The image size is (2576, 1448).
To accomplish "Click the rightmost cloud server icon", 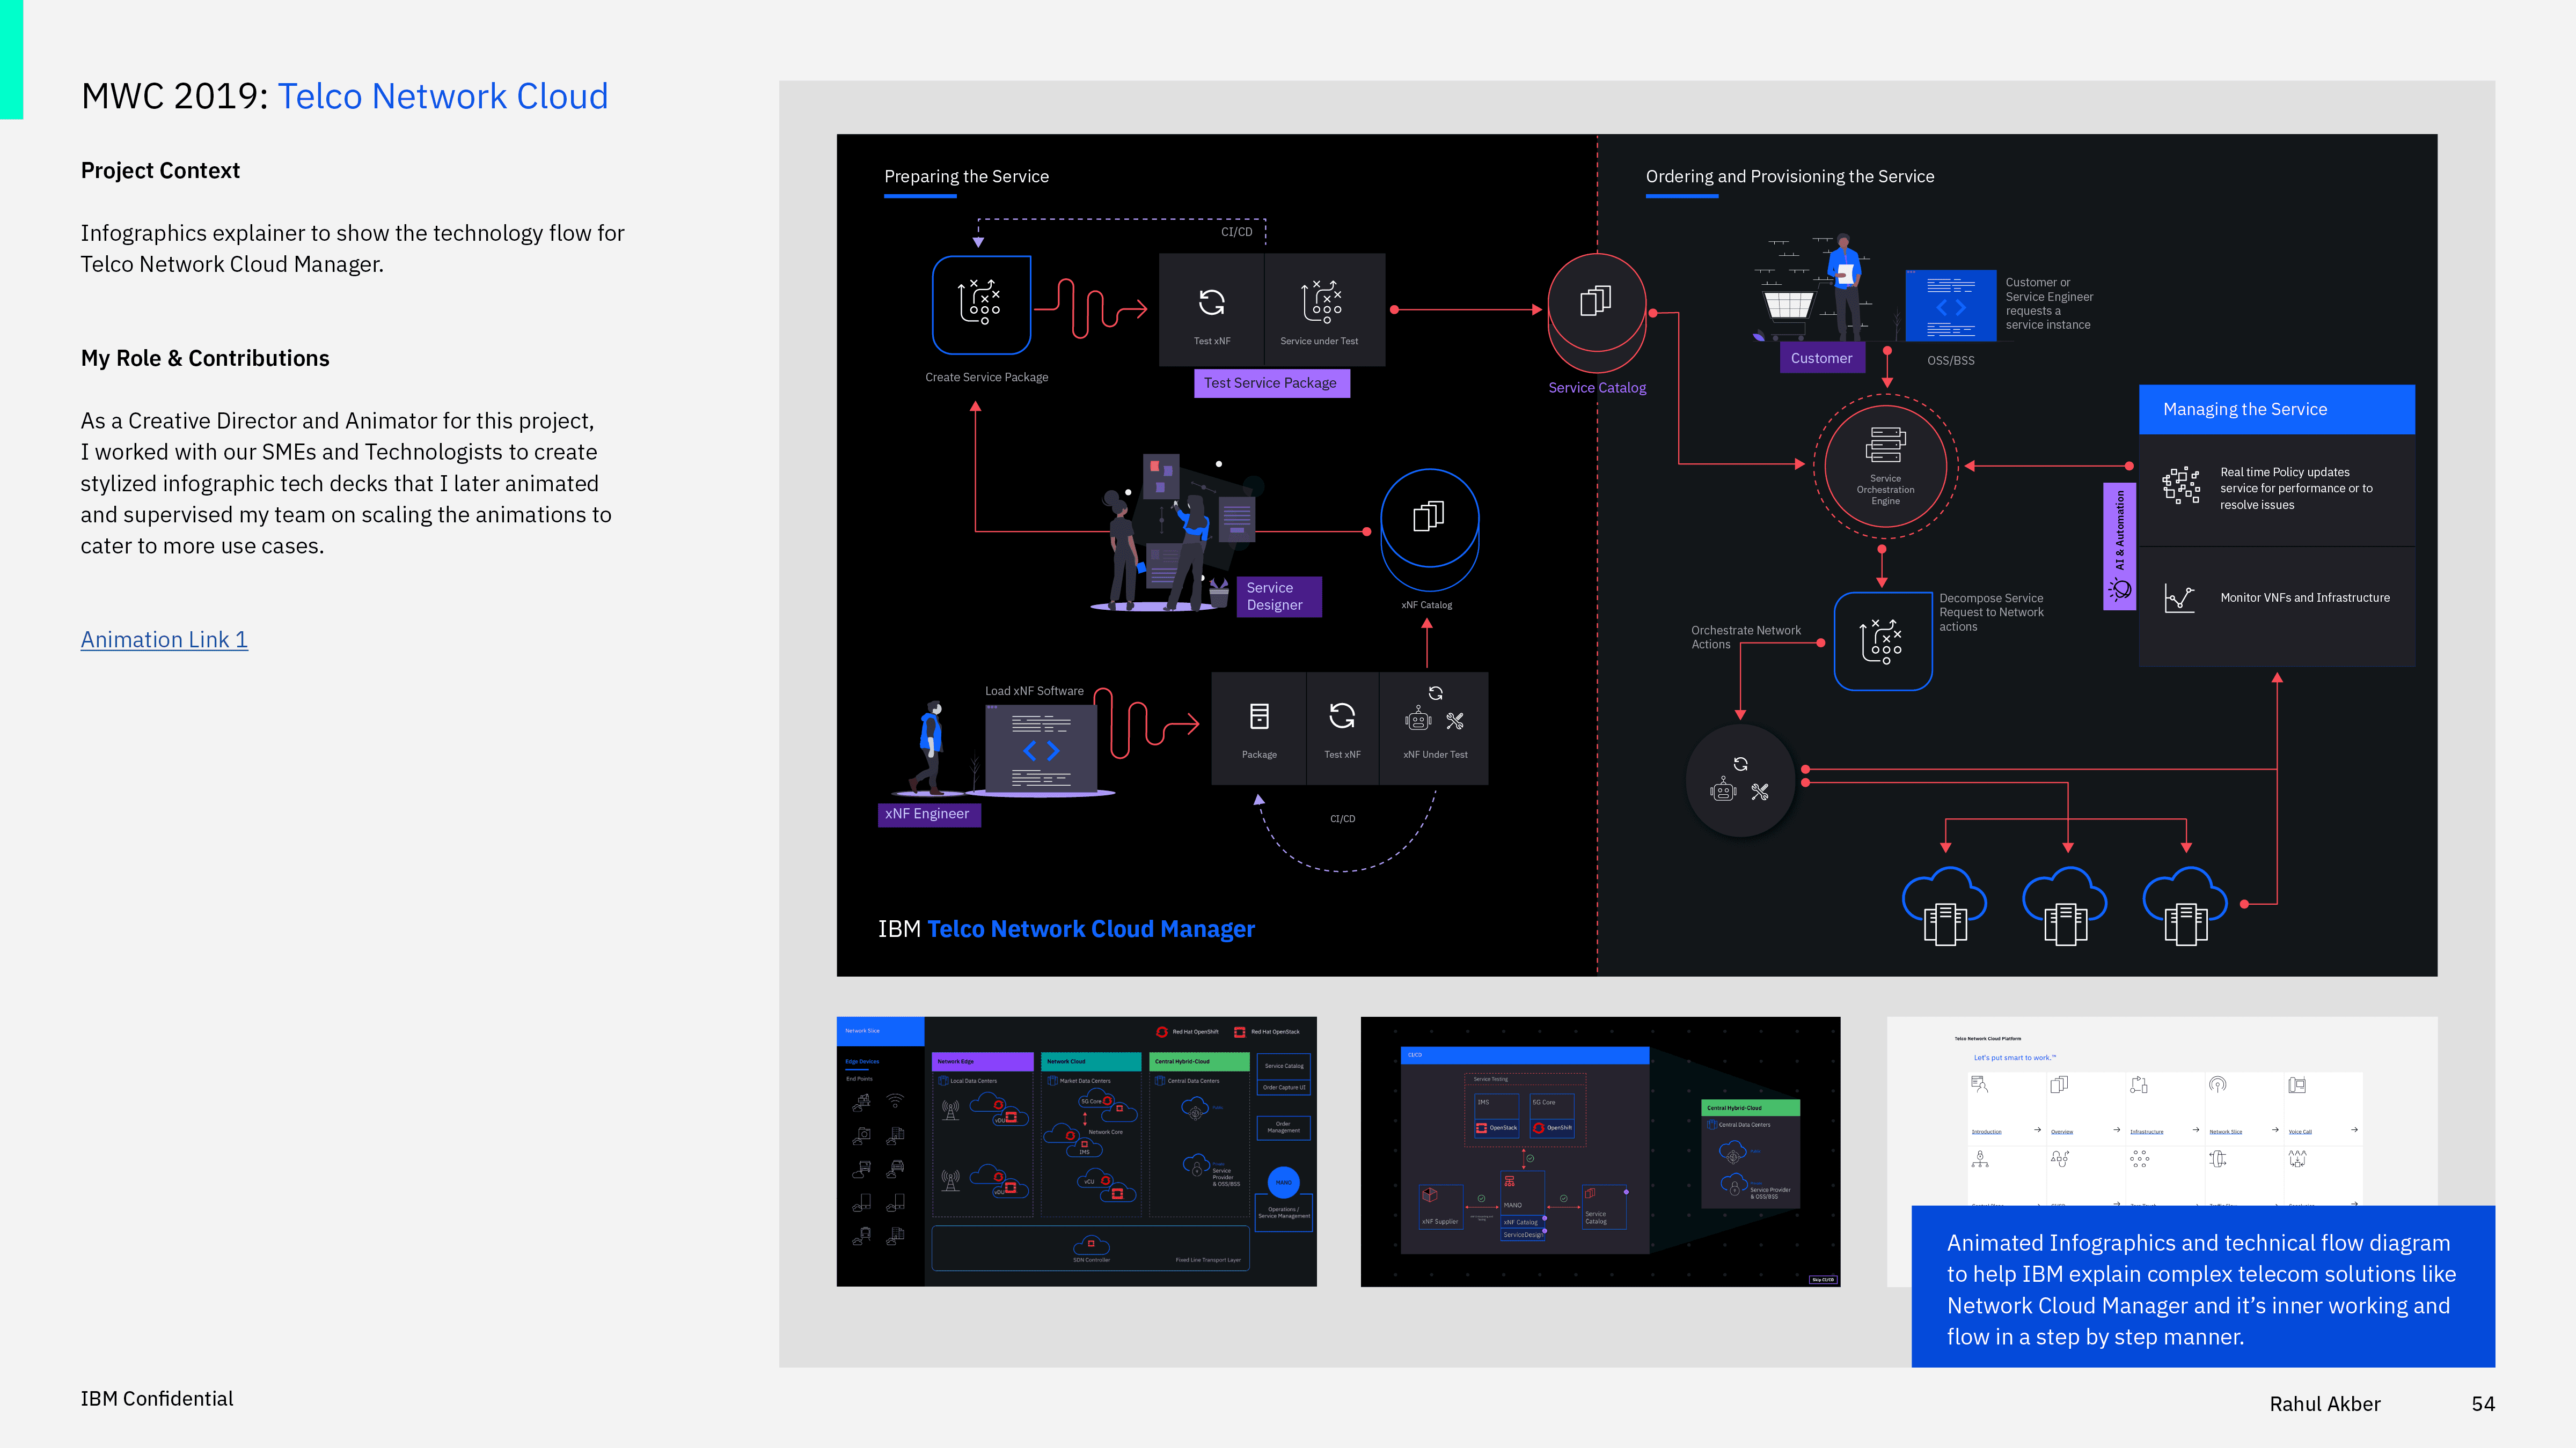I will click(2185, 907).
